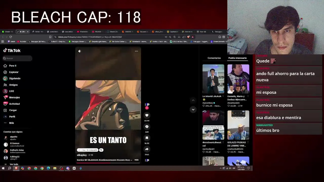
Task: Click the repost icon below the video
Action: [x=101, y=150]
